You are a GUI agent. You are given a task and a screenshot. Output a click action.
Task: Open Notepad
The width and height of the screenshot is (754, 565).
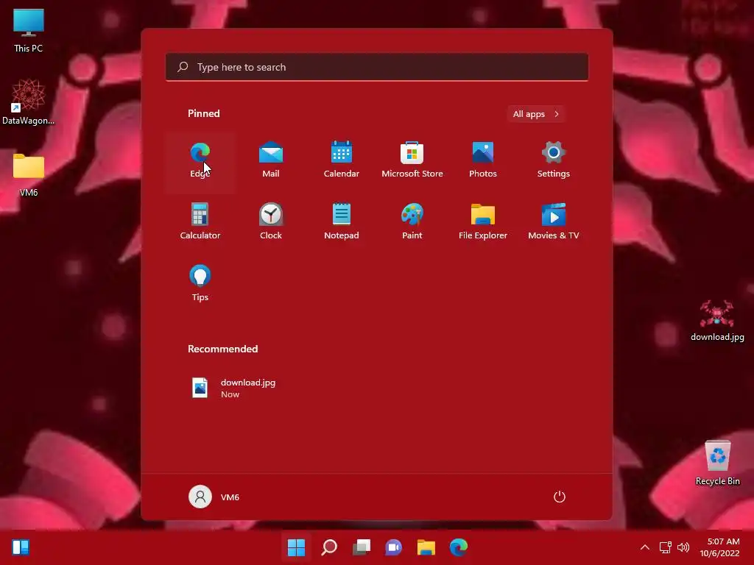(x=342, y=222)
